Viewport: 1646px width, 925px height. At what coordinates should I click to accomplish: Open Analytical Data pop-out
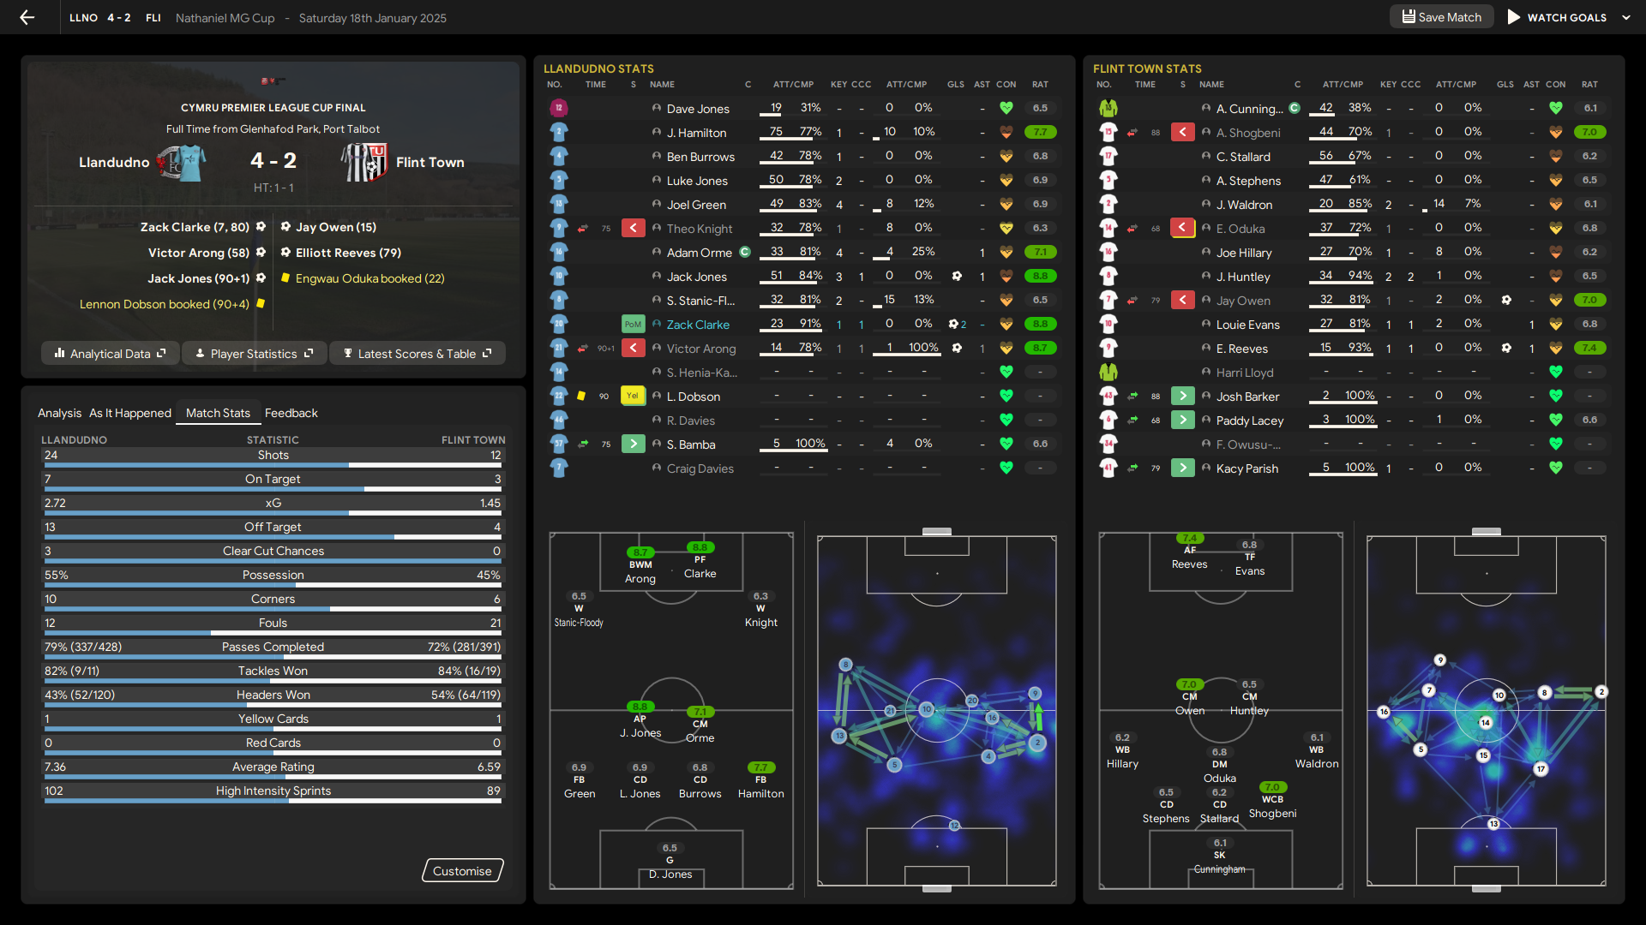[x=110, y=354]
